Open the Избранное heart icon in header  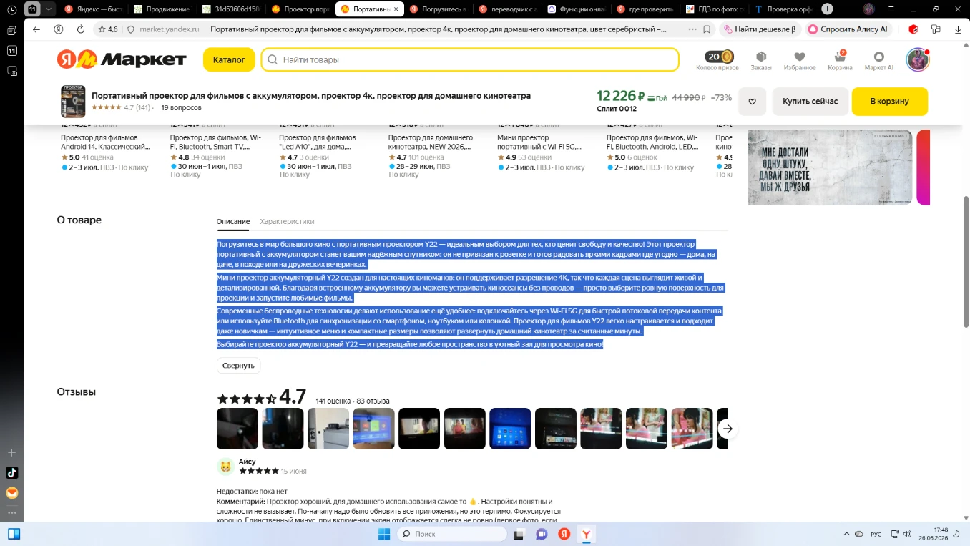[x=799, y=57]
